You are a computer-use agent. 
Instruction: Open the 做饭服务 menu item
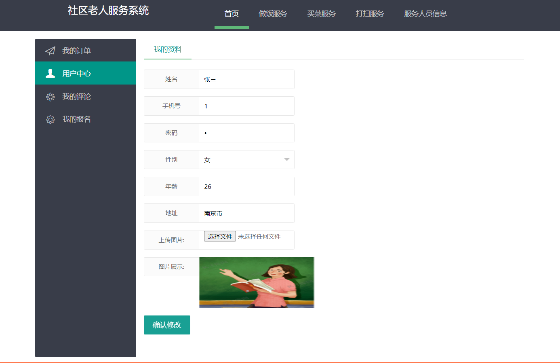(273, 13)
